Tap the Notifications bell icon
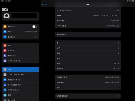 tap(5, 46)
